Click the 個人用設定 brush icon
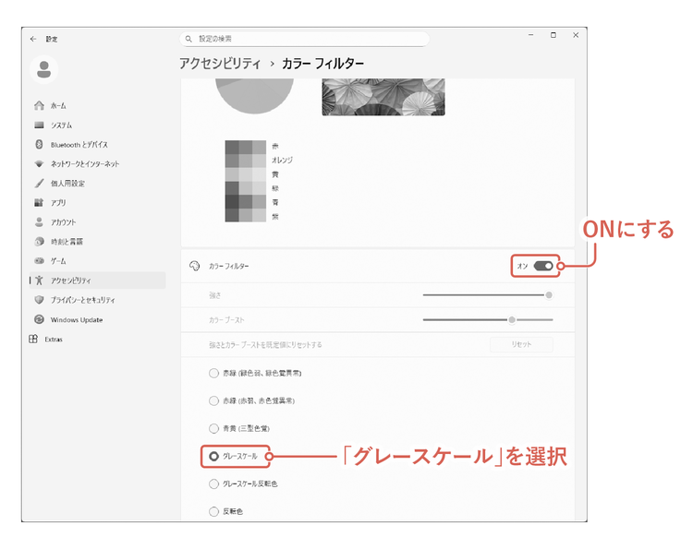This screenshot has width=693, height=549. pyautogui.click(x=40, y=183)
